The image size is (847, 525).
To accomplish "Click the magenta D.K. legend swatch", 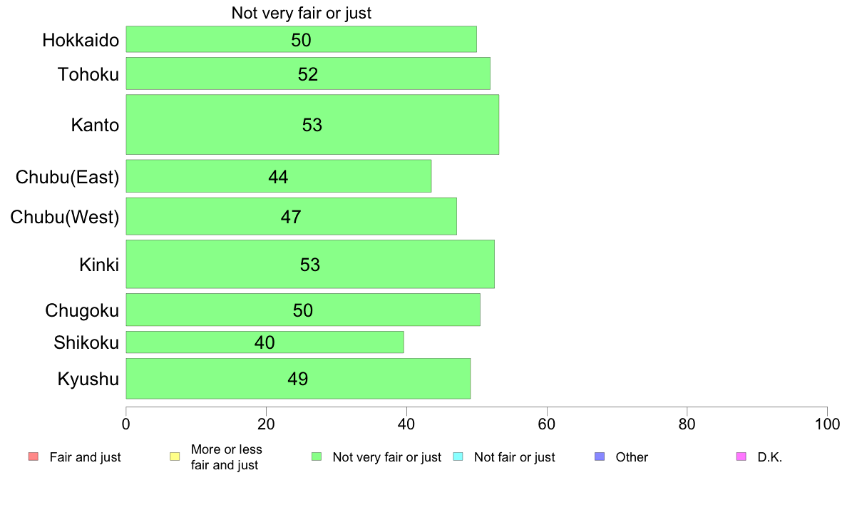I will [x=741, y=457].
